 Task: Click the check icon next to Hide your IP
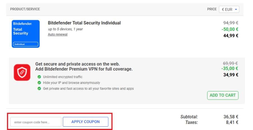tap(39, 83)
